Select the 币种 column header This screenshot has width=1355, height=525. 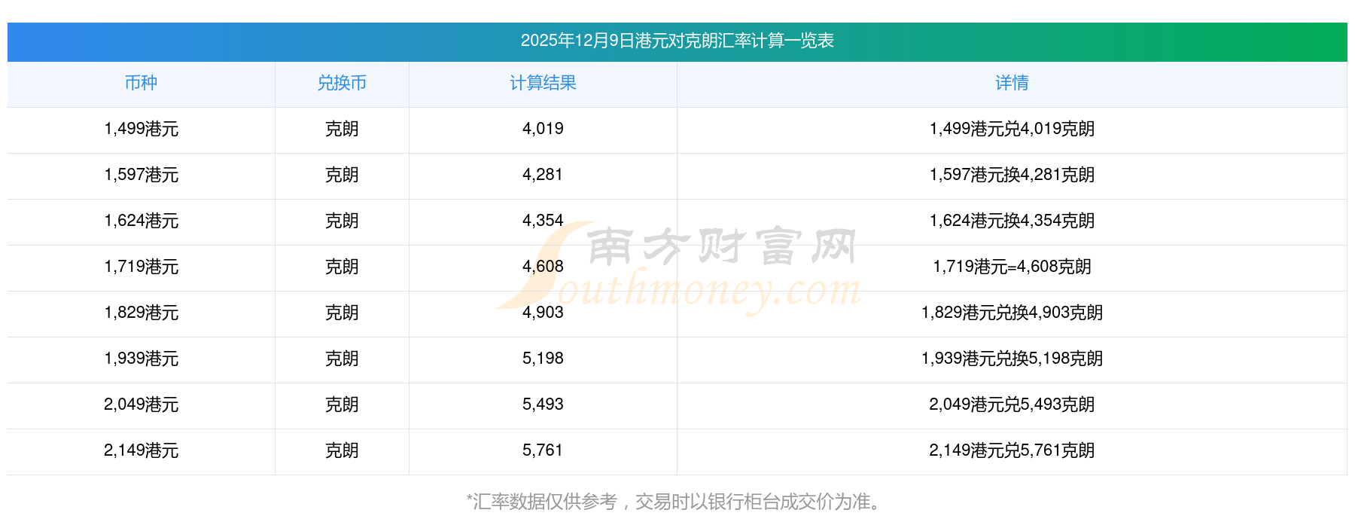pyautogui.click(x=142, y=84)
